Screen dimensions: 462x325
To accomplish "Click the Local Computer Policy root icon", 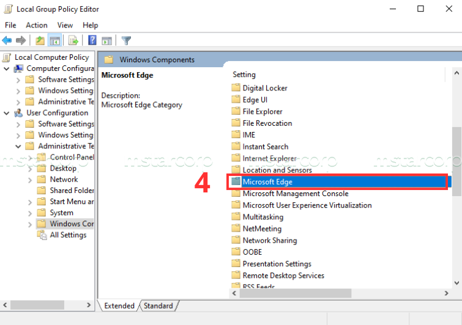I will click(7, 57).
